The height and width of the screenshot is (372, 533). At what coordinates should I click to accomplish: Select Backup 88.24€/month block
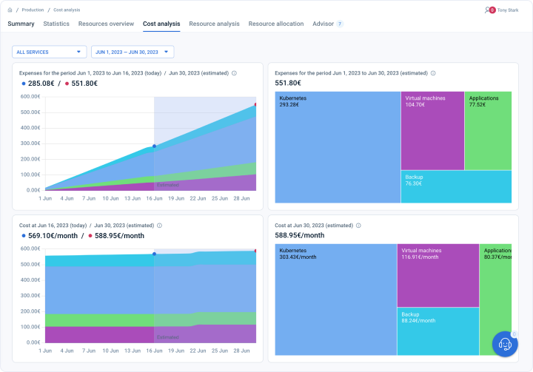pyautogui.click(x=438, y=331)
